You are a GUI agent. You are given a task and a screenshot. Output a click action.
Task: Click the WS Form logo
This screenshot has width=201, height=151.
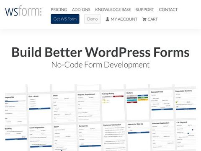coord(23,11)
